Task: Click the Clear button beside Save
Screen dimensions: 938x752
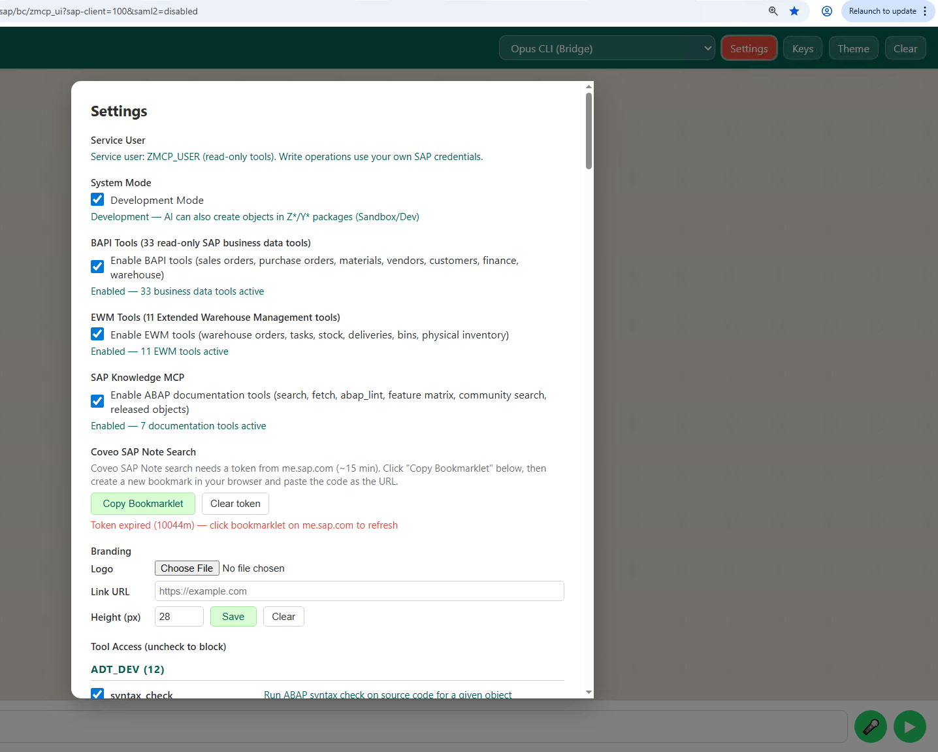Action: tap(283, 617)
